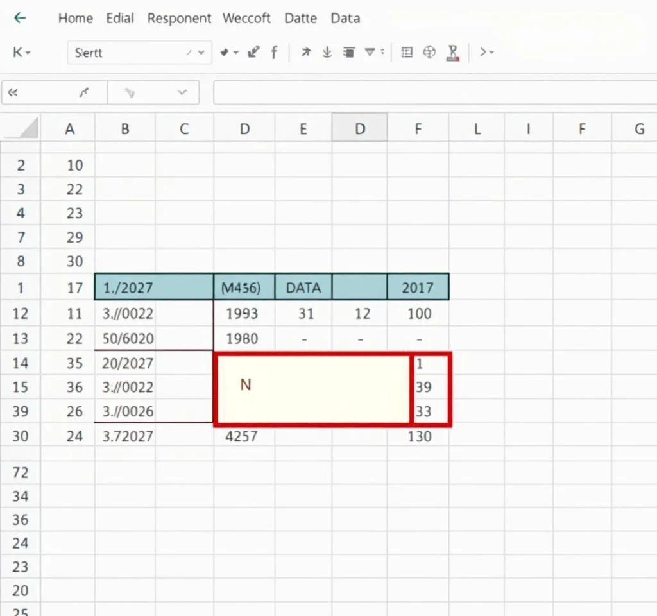Image resolution: width=657 pixels, height=616 pixels.
Task: Expand the K dropdown in toolbar
Action: [x=22, y=53]
